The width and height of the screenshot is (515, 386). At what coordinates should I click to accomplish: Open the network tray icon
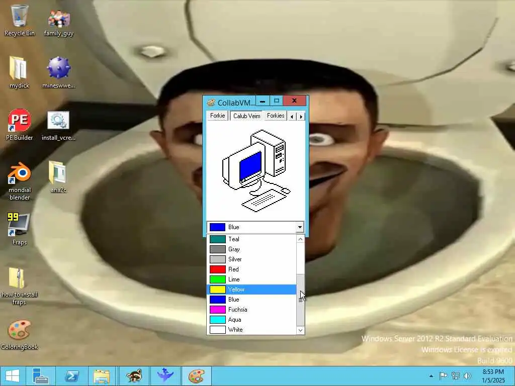(455, 376)
